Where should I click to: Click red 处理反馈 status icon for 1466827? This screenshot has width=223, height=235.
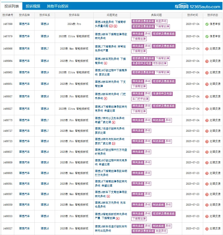[207, 109]
